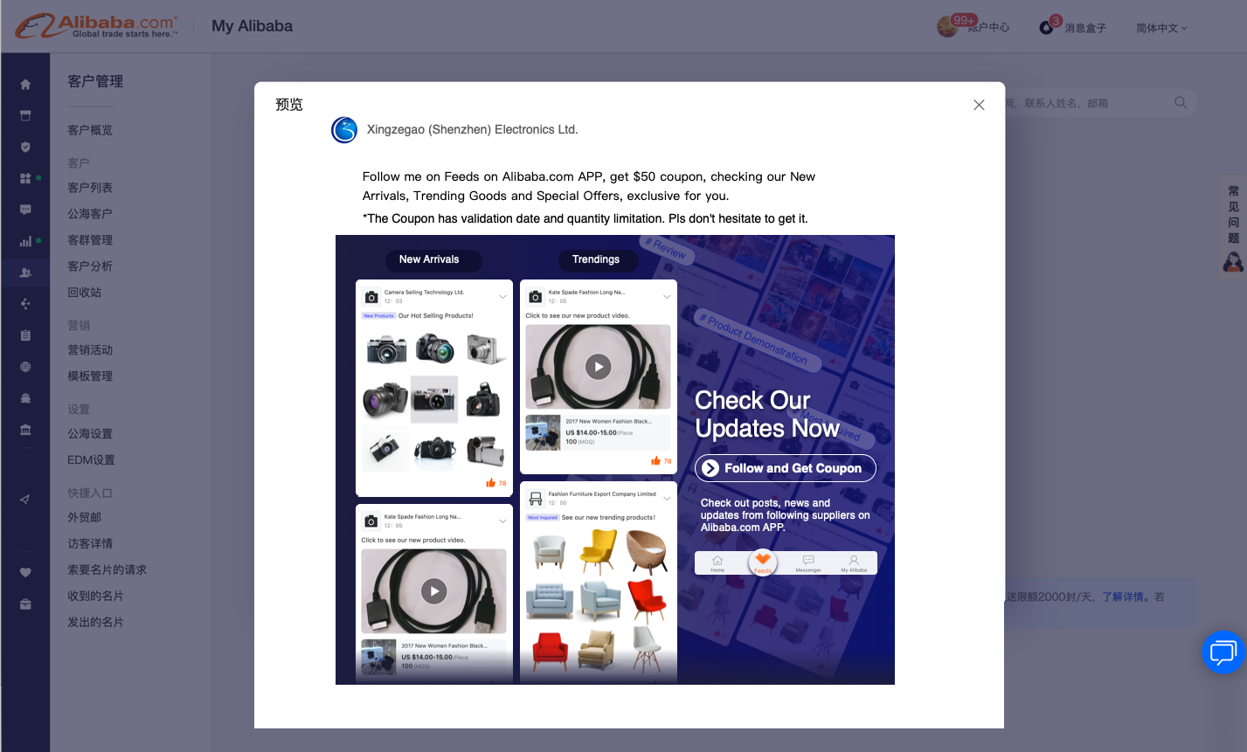Open 消息盒子 in the header

tap(1085, 28)
